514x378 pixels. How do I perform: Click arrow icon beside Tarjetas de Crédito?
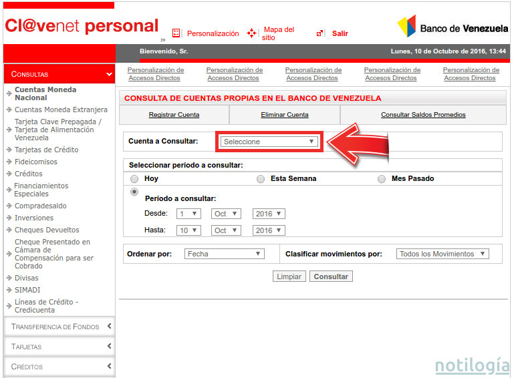pyautogui.click(x=9, y=150)
